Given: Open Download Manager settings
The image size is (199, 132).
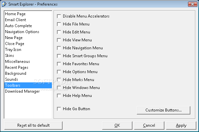Looking at the screenshot, I should coord(28,91).
